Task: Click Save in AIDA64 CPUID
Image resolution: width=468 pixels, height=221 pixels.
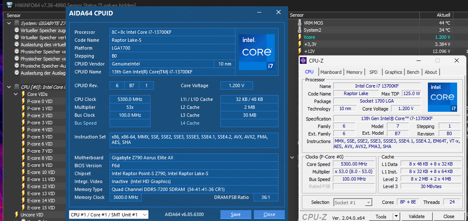Action: pos(236,214)
